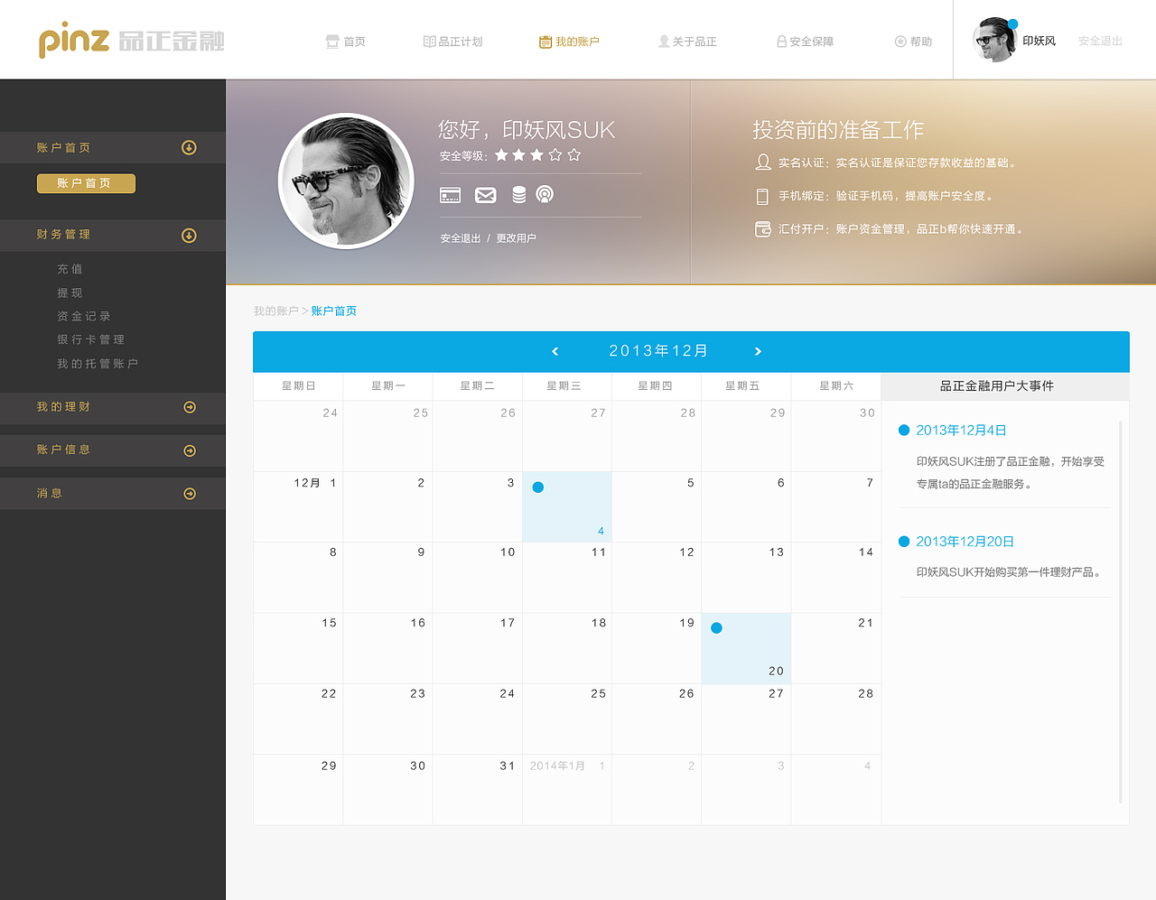The width and height of the screenshot is (1156, 900).
Task: Select December 11 in calendar
Action: click(x=567, y=577)
